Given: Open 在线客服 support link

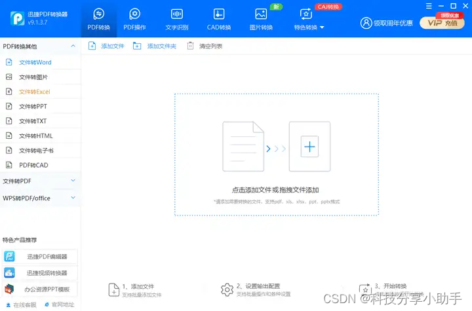Looking at the screenshot, I should [x=22, y=304].
